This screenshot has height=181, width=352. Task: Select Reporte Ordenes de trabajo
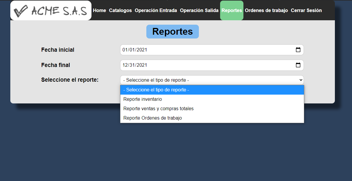click(x=152, y=118)
